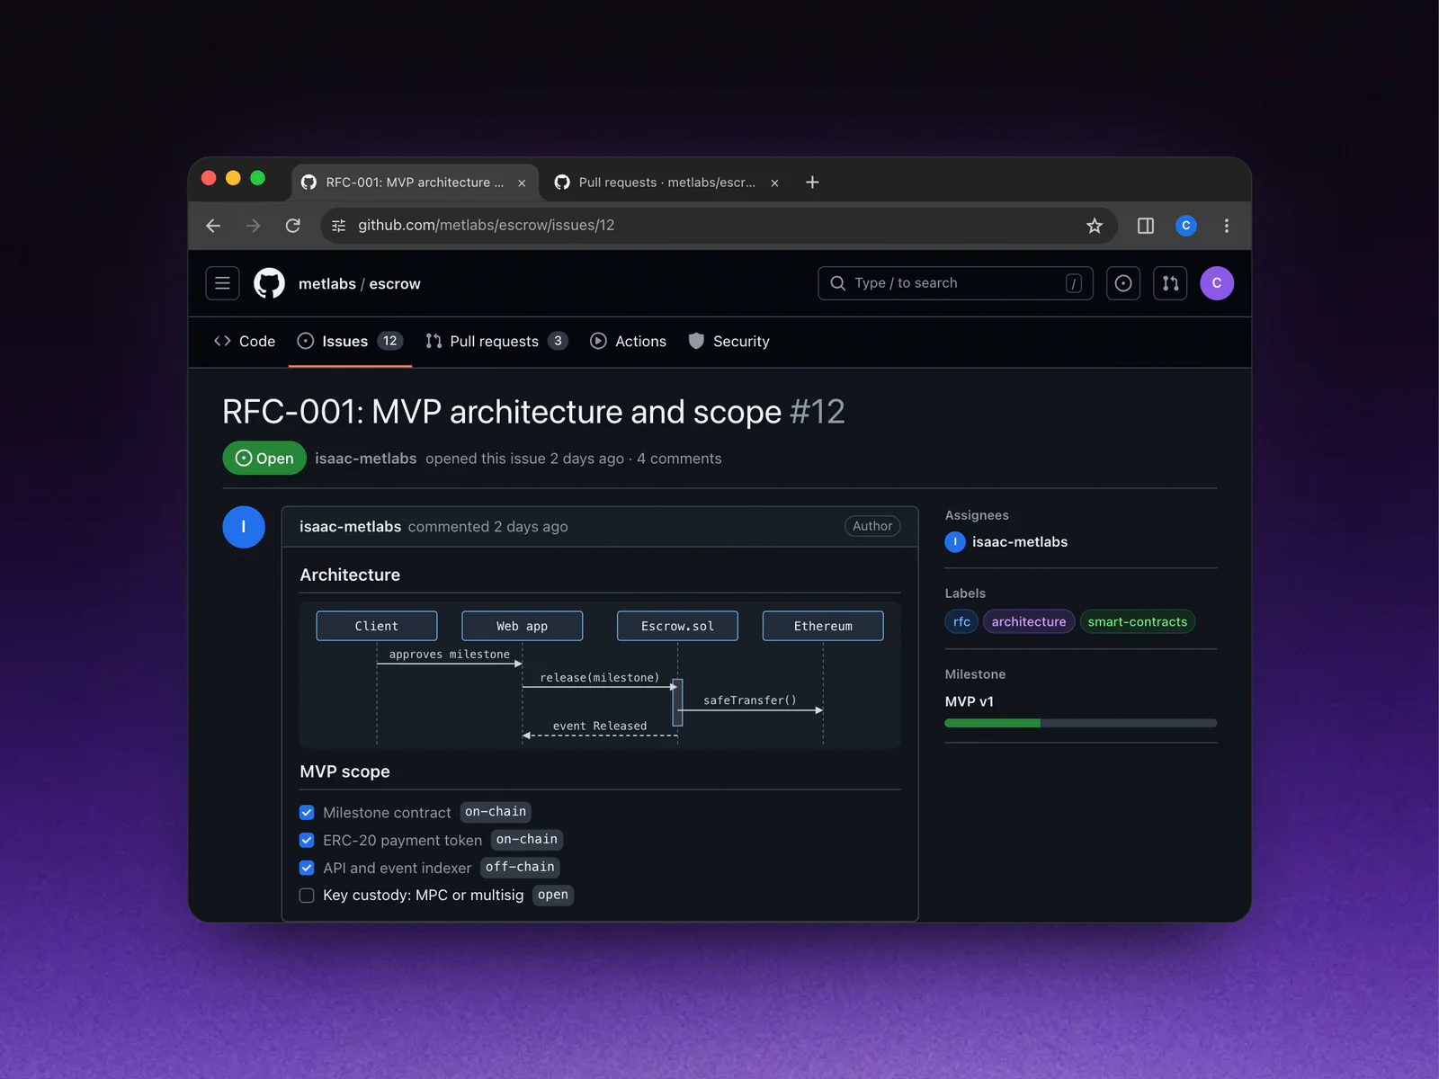1439x1079 pixels.
Task: Uncheck the ERC-20 payment token checkbox
Action: point(307,841)
